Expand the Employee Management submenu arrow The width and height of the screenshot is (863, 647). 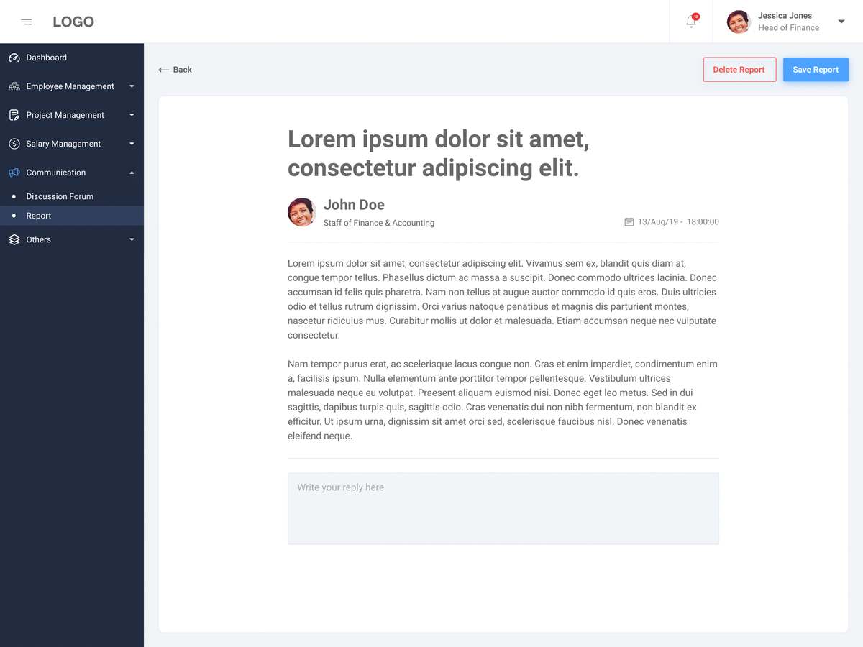click(x=132, y=86)
